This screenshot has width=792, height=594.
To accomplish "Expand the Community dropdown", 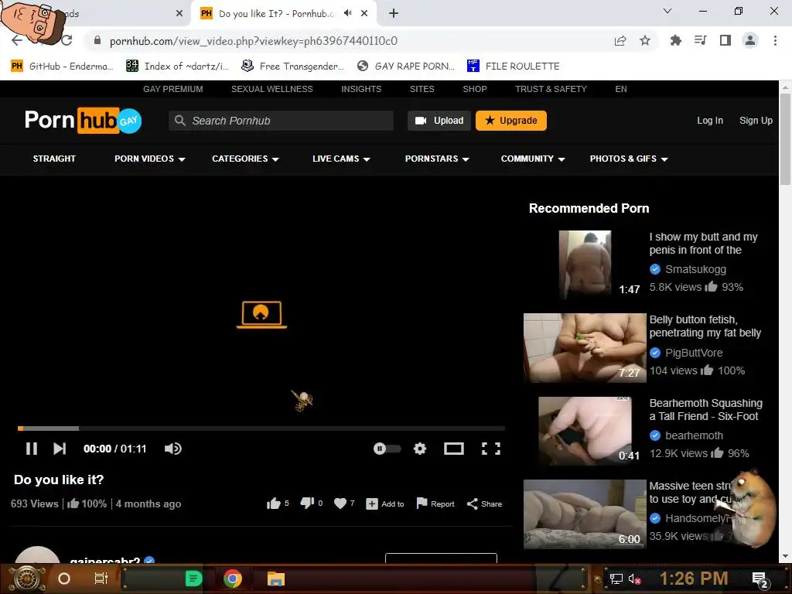I will tap(533, 159).
